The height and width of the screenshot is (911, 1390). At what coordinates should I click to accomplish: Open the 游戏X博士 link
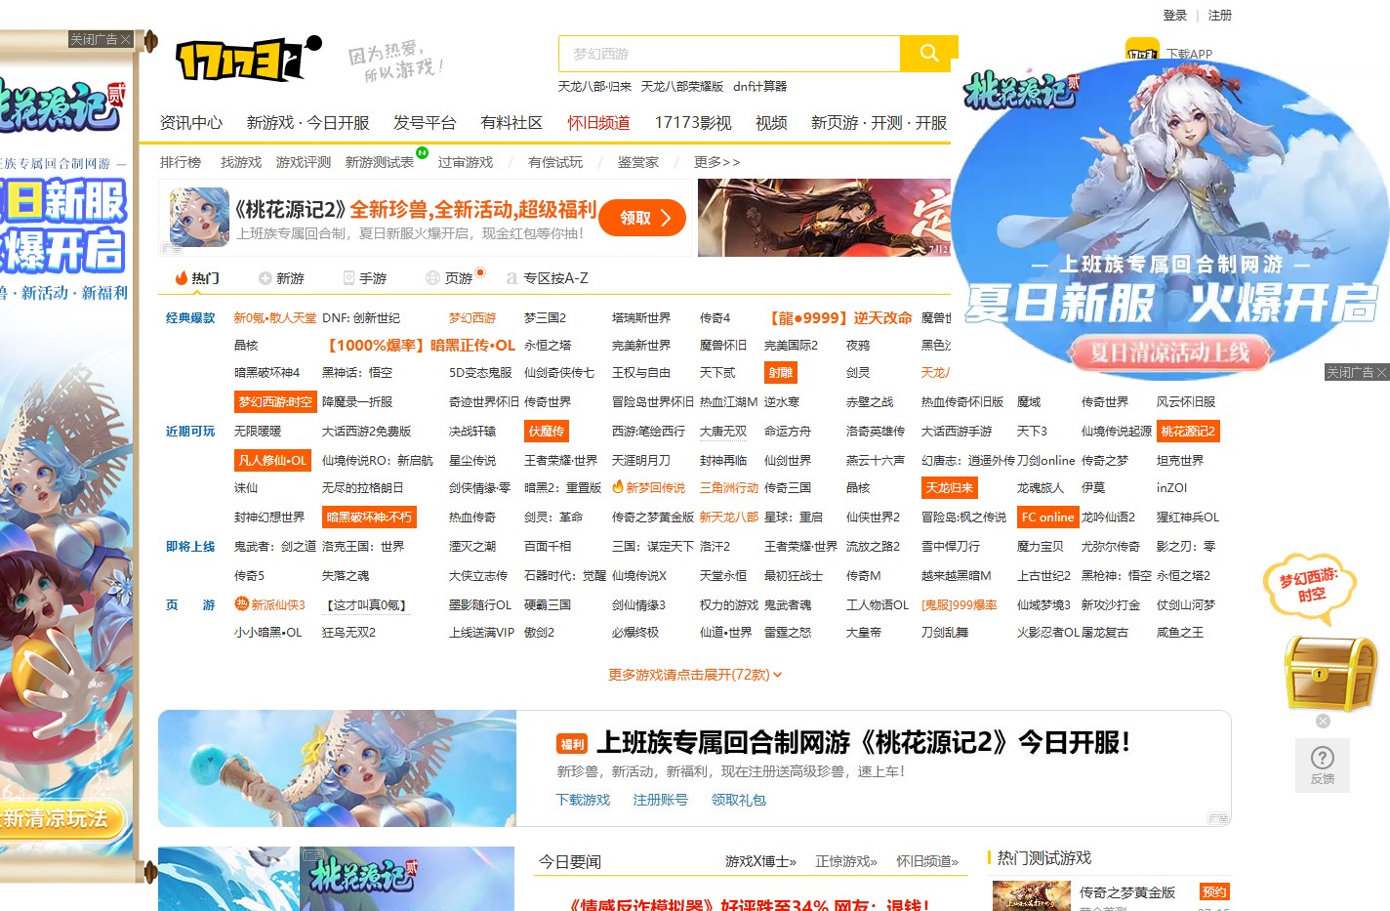(760, 861)
